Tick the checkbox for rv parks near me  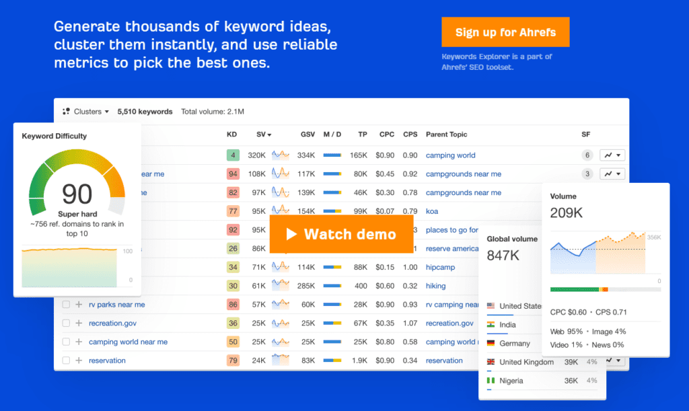(x=66, y=304)
